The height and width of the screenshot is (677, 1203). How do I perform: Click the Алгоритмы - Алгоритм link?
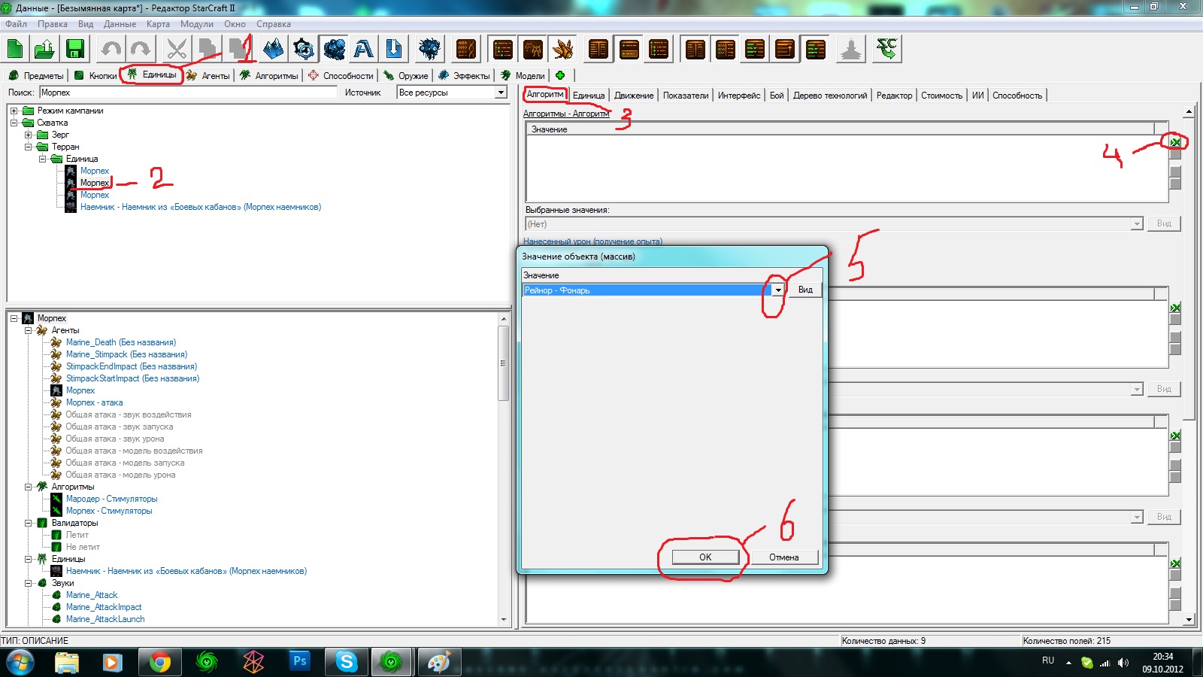click(x=566, y=114)
